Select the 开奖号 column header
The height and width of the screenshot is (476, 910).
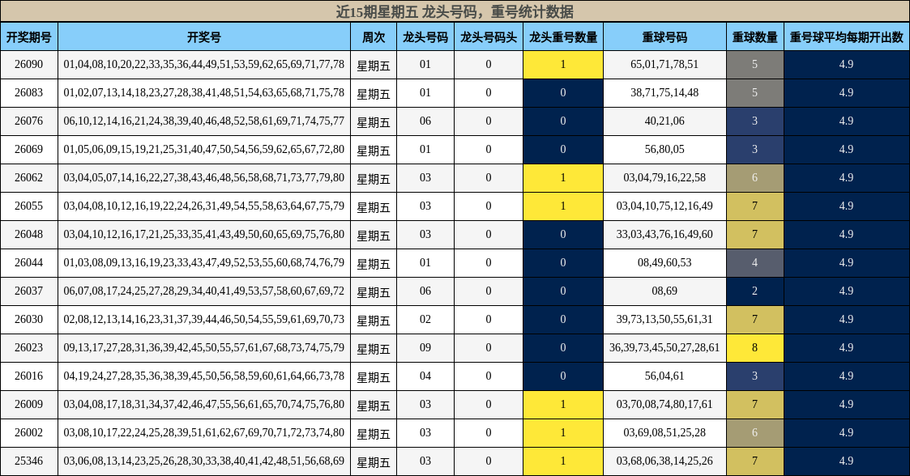point(203,36)
